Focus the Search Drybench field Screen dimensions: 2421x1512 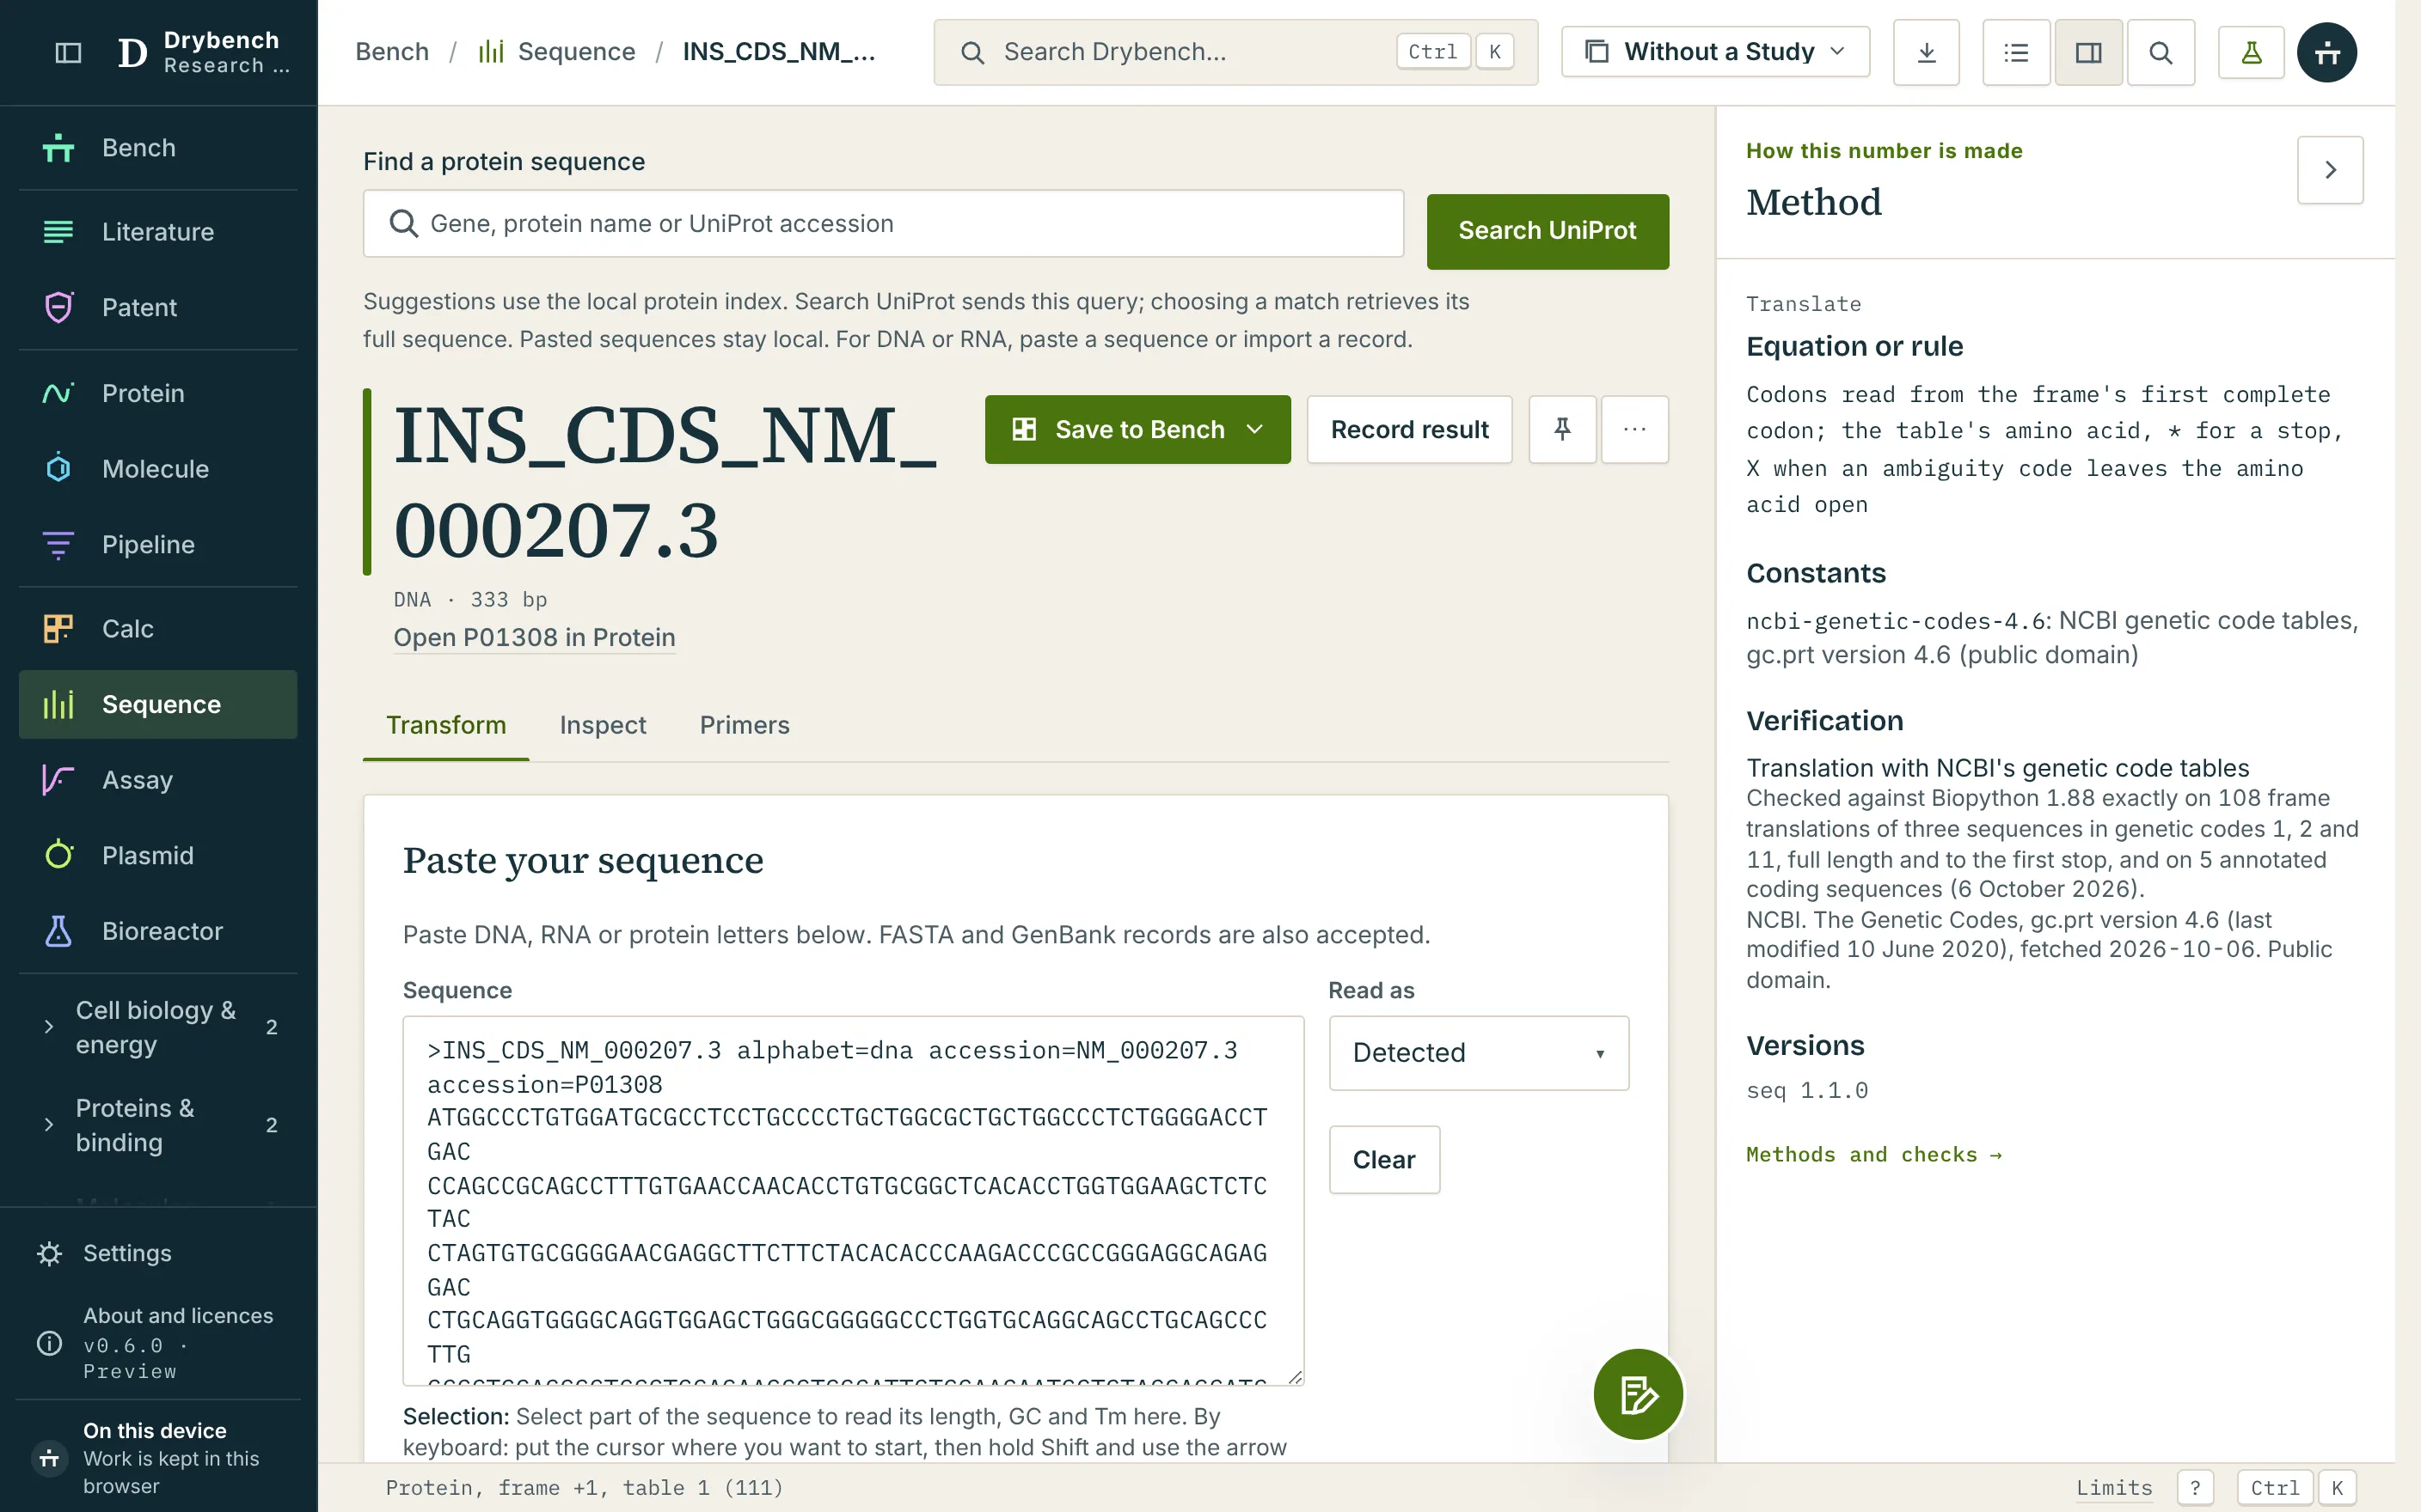click(1235, 52)
